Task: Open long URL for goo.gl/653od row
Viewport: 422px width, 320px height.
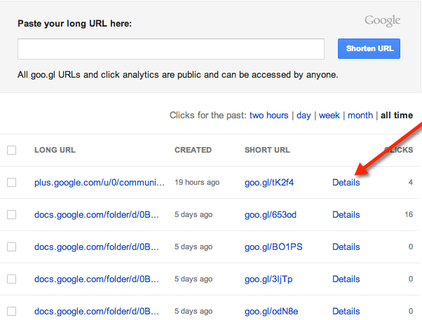Action: (x=97, y=215)
